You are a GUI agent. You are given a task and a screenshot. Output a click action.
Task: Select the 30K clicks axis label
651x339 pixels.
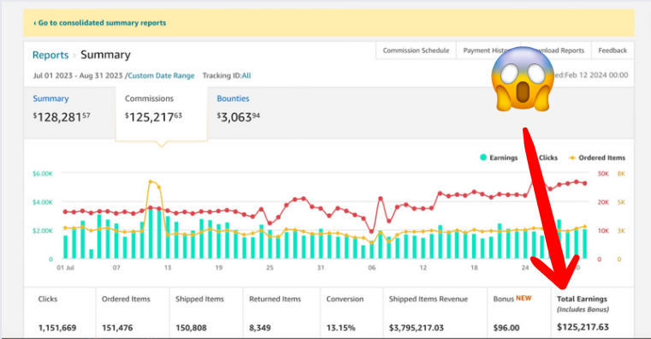point(603,174)
